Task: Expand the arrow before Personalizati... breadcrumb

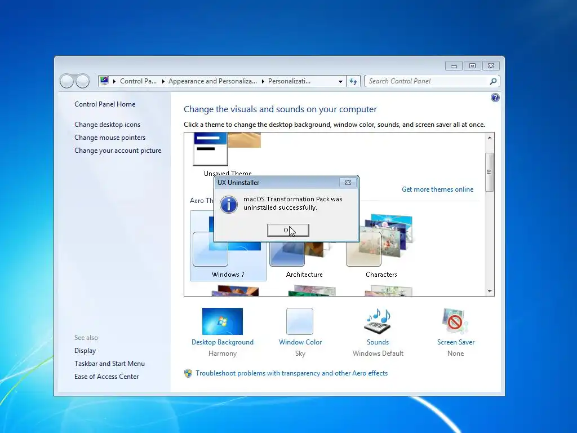Action: pos(263,81)
